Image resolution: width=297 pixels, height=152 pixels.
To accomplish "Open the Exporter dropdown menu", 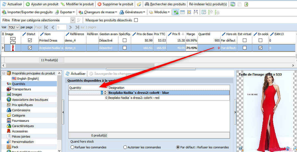I will pyautogui.click(x=65, y=12).
